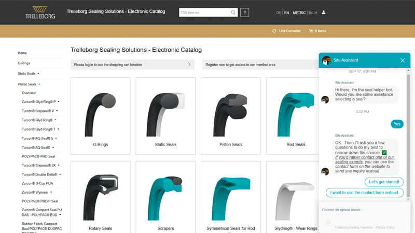This screenshot has height=233, width=415.
Task: Click the search magnifier icon
Action: tap(232, 12)
